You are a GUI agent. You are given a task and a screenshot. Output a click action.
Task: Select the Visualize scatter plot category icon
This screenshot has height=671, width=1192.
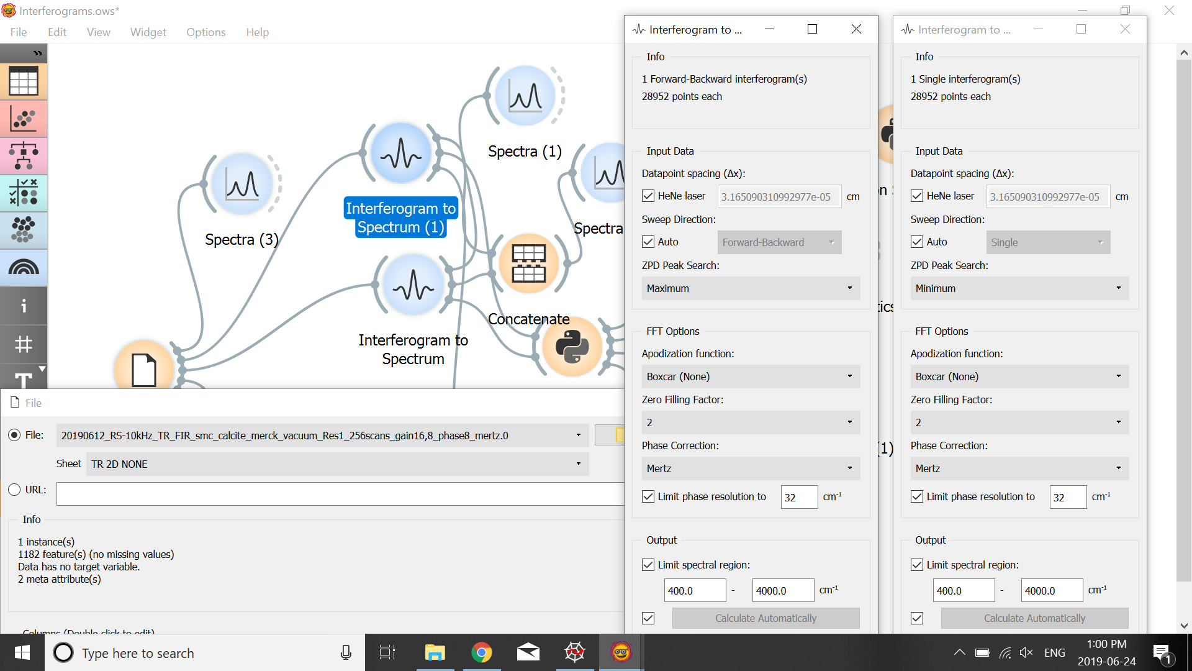tap(24, 119)
